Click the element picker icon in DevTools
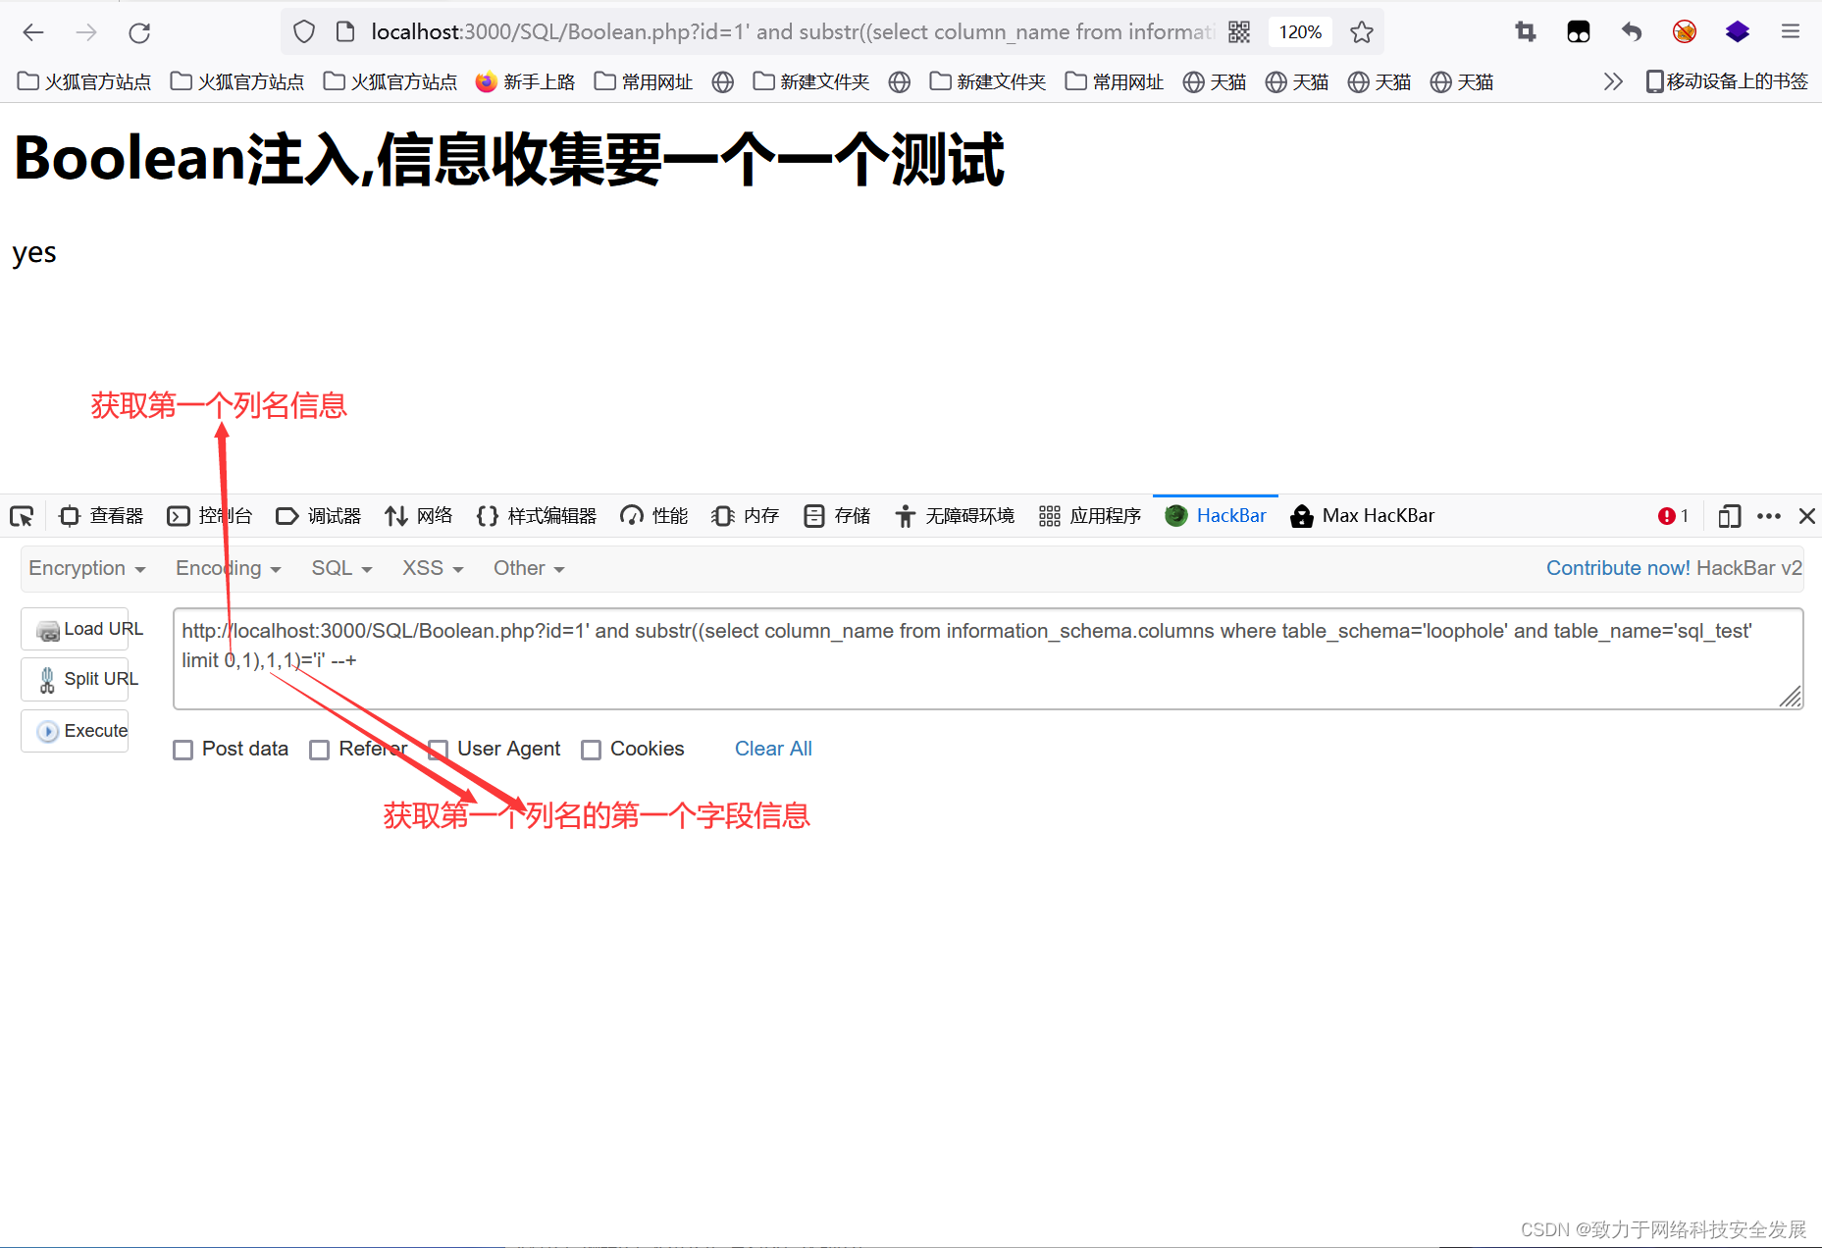Viewport: 1822px width, 1248px height. pyautogui.click(x=22, y=515)
